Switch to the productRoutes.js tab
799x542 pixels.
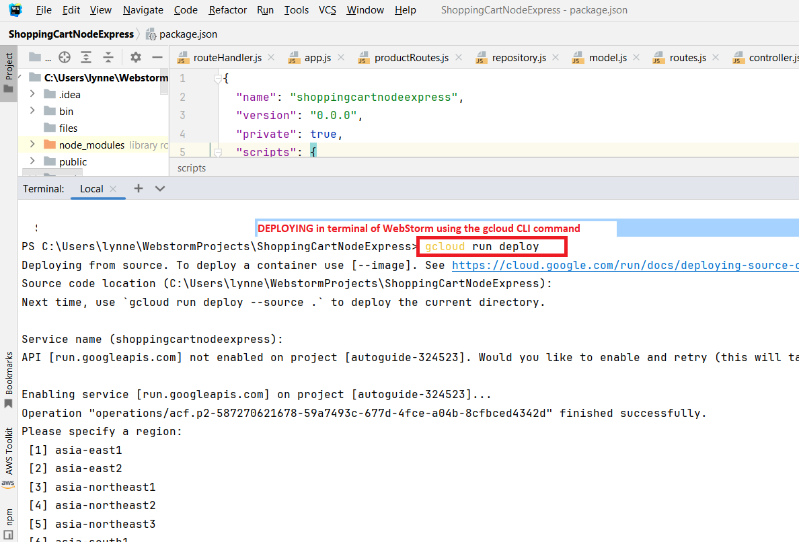coord(411,58)
